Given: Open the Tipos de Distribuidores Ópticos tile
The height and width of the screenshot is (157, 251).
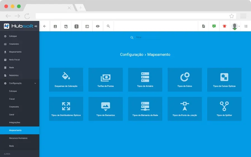Looking at the screenshot, I should tap(66, 109).
